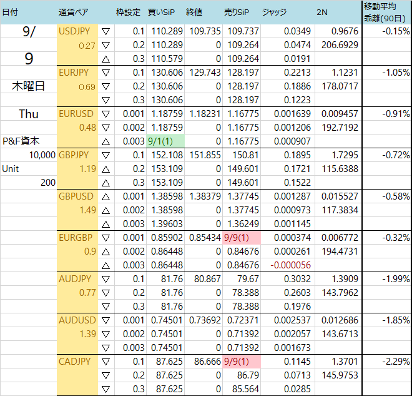The image size is (412, 396).
Task: Select the 枠設定 header cell
Action: [128, 12]
